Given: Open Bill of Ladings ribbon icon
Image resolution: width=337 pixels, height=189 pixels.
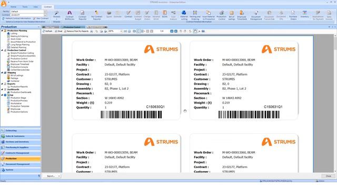Looking at the screenshot, I should coord(232,15).
